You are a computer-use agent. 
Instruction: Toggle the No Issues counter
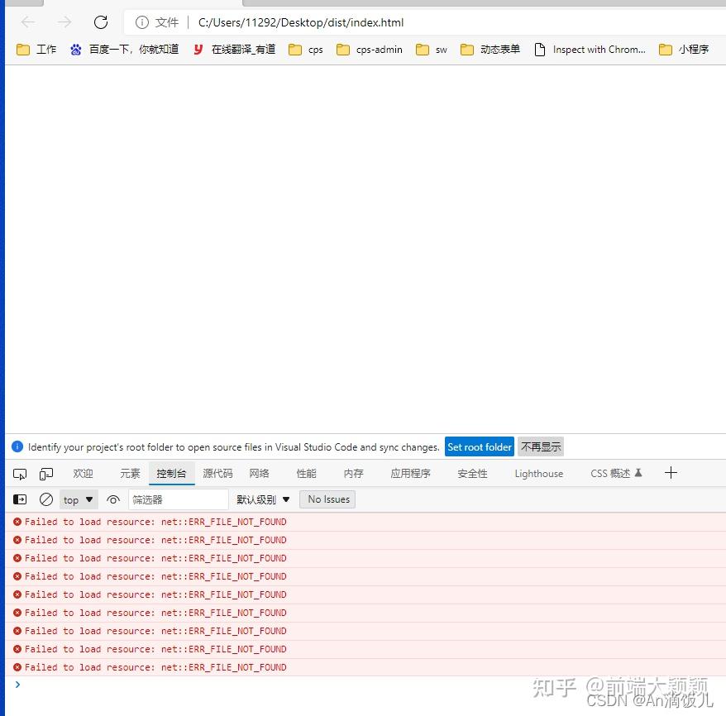(327, 499)
